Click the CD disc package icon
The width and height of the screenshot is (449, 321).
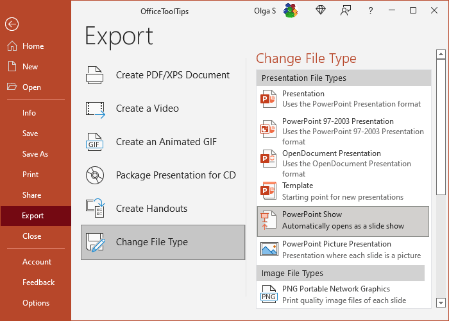click(95, 175)
